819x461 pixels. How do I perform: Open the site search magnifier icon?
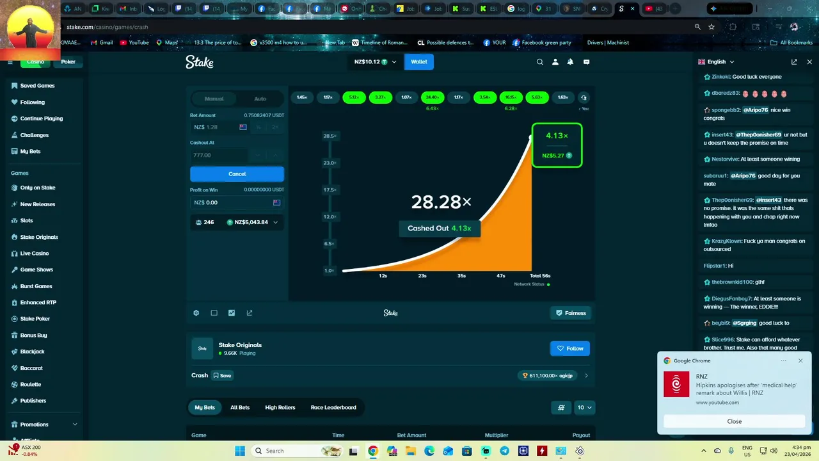539,62
